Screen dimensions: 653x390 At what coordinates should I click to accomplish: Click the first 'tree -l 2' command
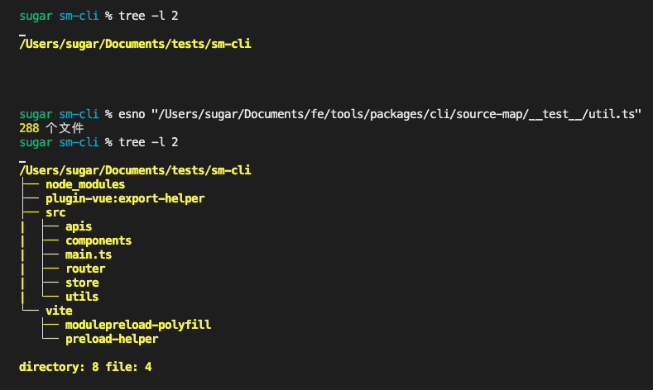point(148,16)
